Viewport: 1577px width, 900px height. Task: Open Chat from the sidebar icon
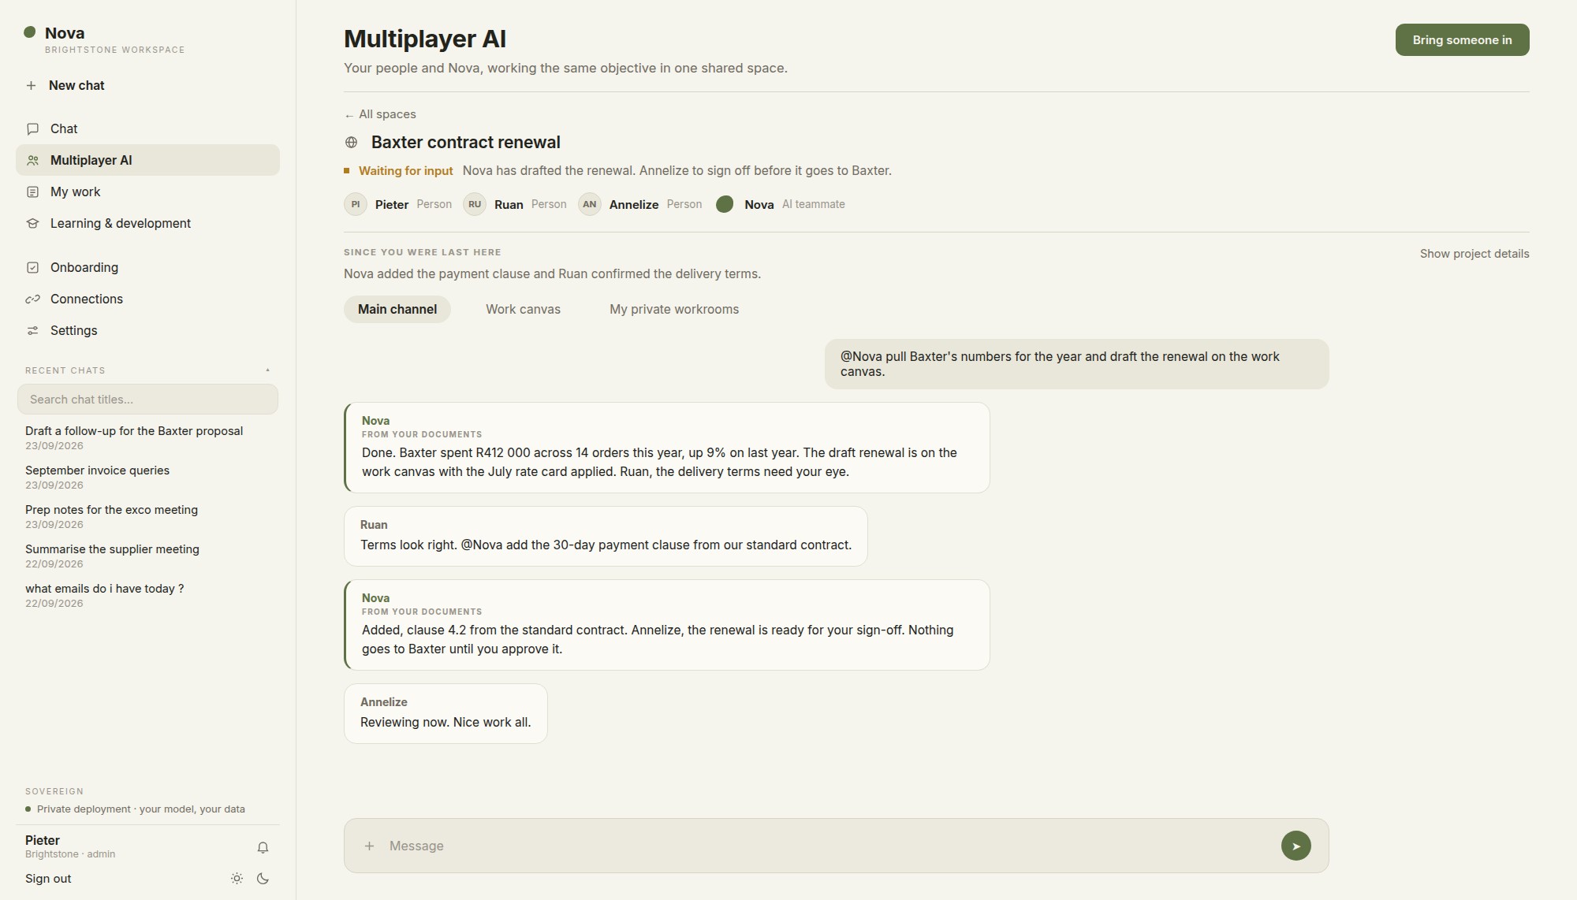[32, 128]
